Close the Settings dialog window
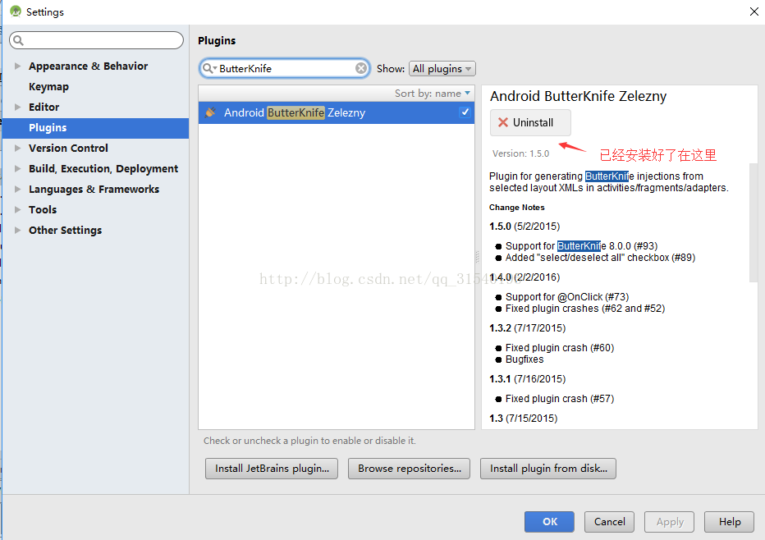 click(754, 11)
